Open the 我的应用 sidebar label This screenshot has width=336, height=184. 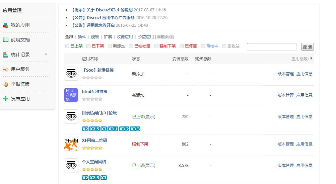click(x=20, y=25)
